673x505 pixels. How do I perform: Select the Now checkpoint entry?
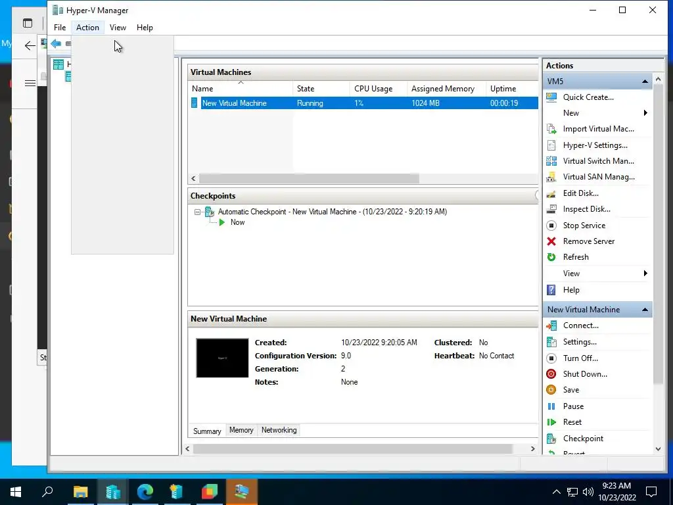[x=237, y=222]
